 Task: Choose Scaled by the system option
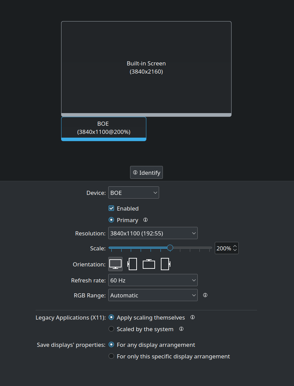point(111,329)
